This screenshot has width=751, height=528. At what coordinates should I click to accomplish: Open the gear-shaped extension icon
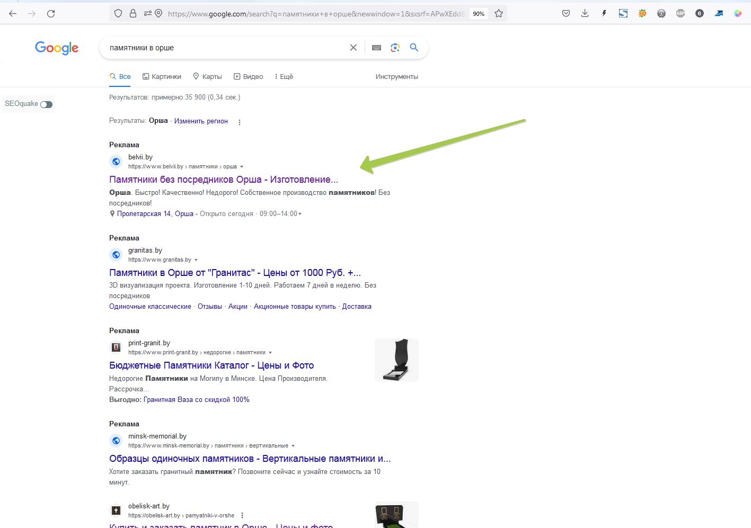pos(661,14)
